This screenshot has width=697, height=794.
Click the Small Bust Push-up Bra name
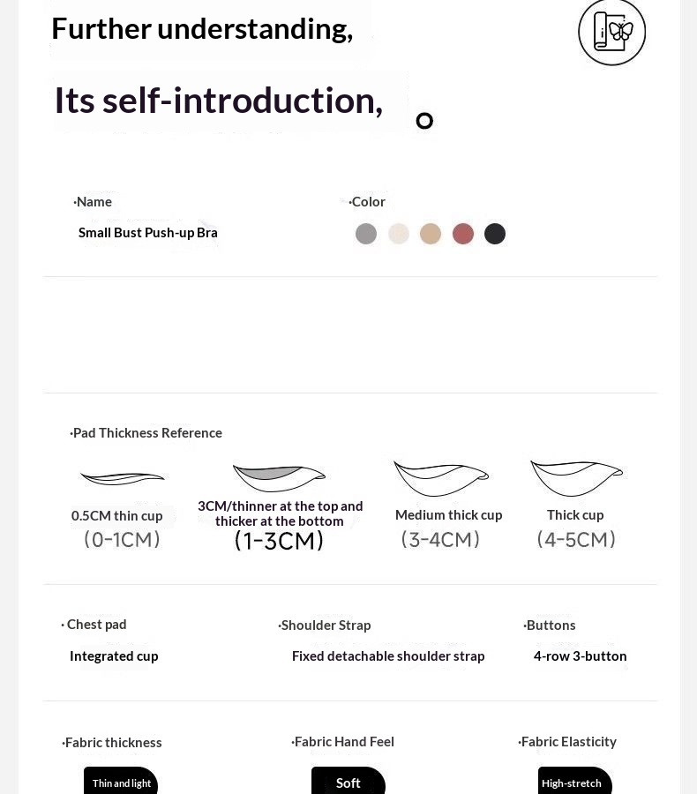(x=148, y=233)
